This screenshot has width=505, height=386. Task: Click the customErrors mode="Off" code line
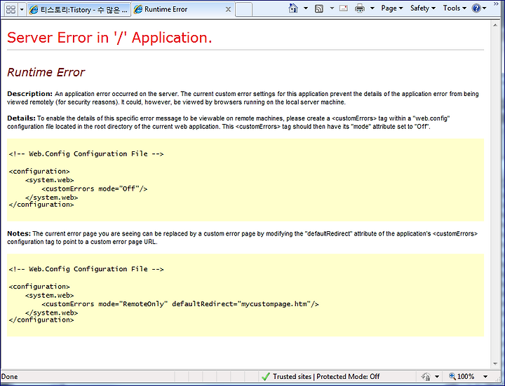click(x=95, y=189)
